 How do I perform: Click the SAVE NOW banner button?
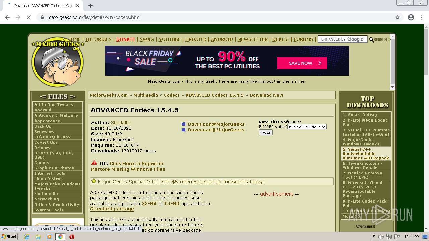[302, 63]
